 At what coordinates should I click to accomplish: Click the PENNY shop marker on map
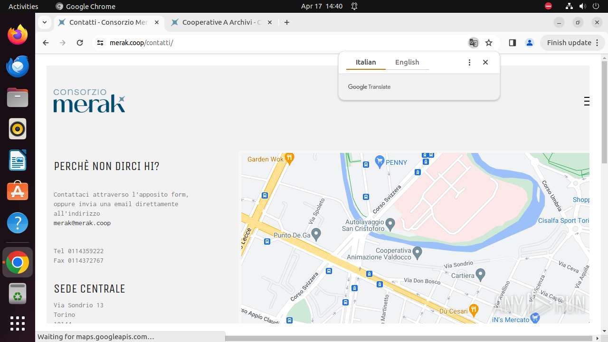point(380,161)
